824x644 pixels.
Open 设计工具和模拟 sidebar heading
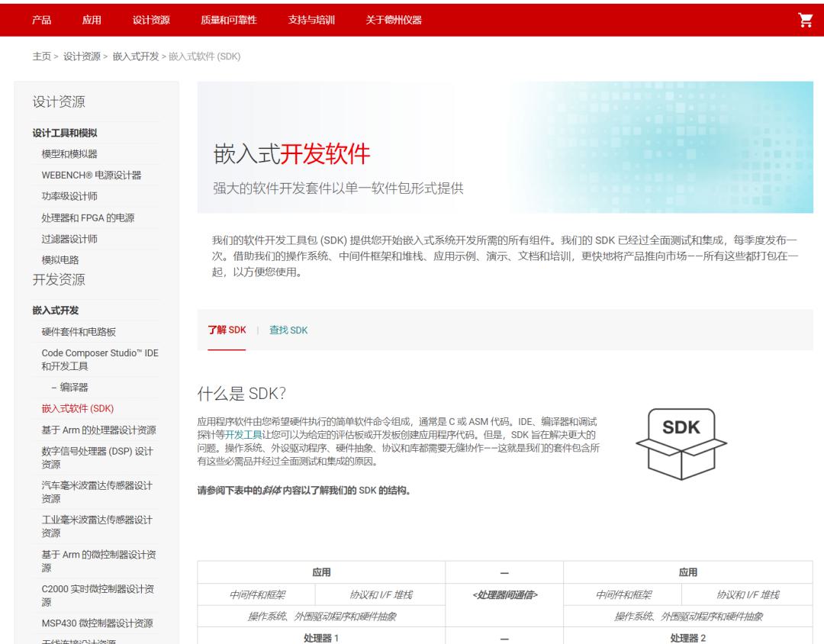click(x=65, y=133)
